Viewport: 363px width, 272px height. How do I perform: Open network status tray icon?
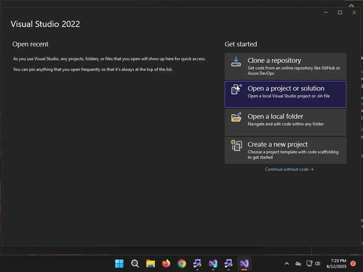tap(309, 263)
